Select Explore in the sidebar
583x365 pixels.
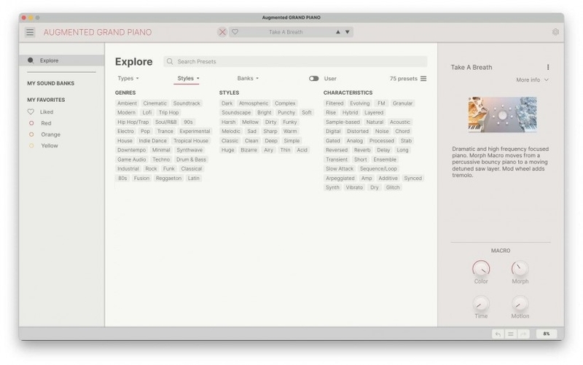(x=62, y=60)
